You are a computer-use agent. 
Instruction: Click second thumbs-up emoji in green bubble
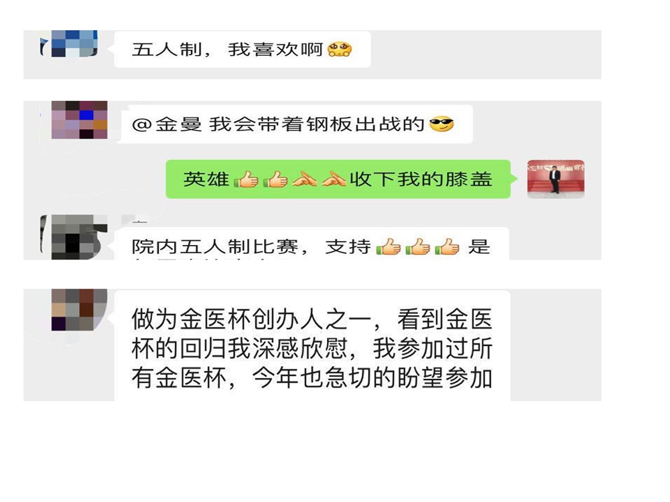pyautogui.click(x=275, y=179)
